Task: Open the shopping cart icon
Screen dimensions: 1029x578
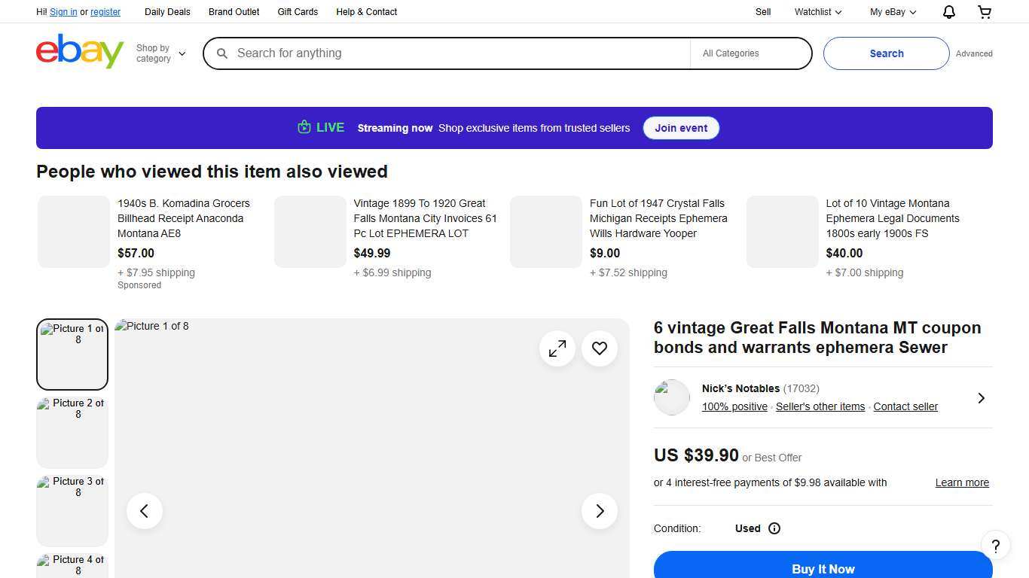Action: pos(985,12)
